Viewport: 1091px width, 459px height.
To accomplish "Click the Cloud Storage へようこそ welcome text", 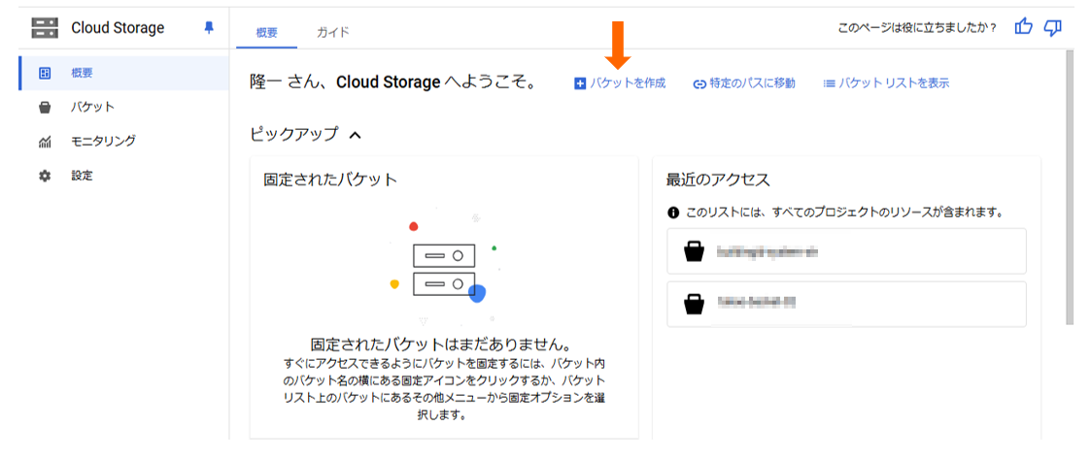I will [x=393, y=82].
